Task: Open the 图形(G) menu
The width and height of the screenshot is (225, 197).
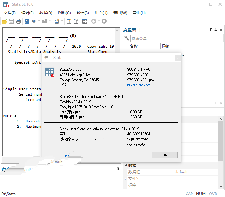Action: 64,13
